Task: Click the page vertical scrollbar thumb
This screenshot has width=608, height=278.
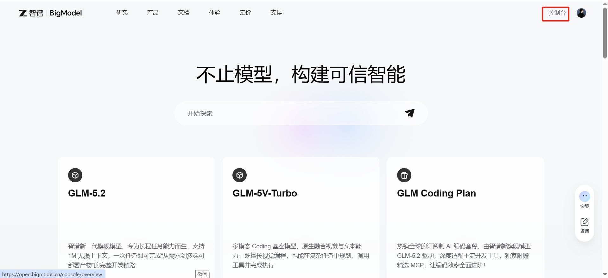Action: tap(605, 33)
